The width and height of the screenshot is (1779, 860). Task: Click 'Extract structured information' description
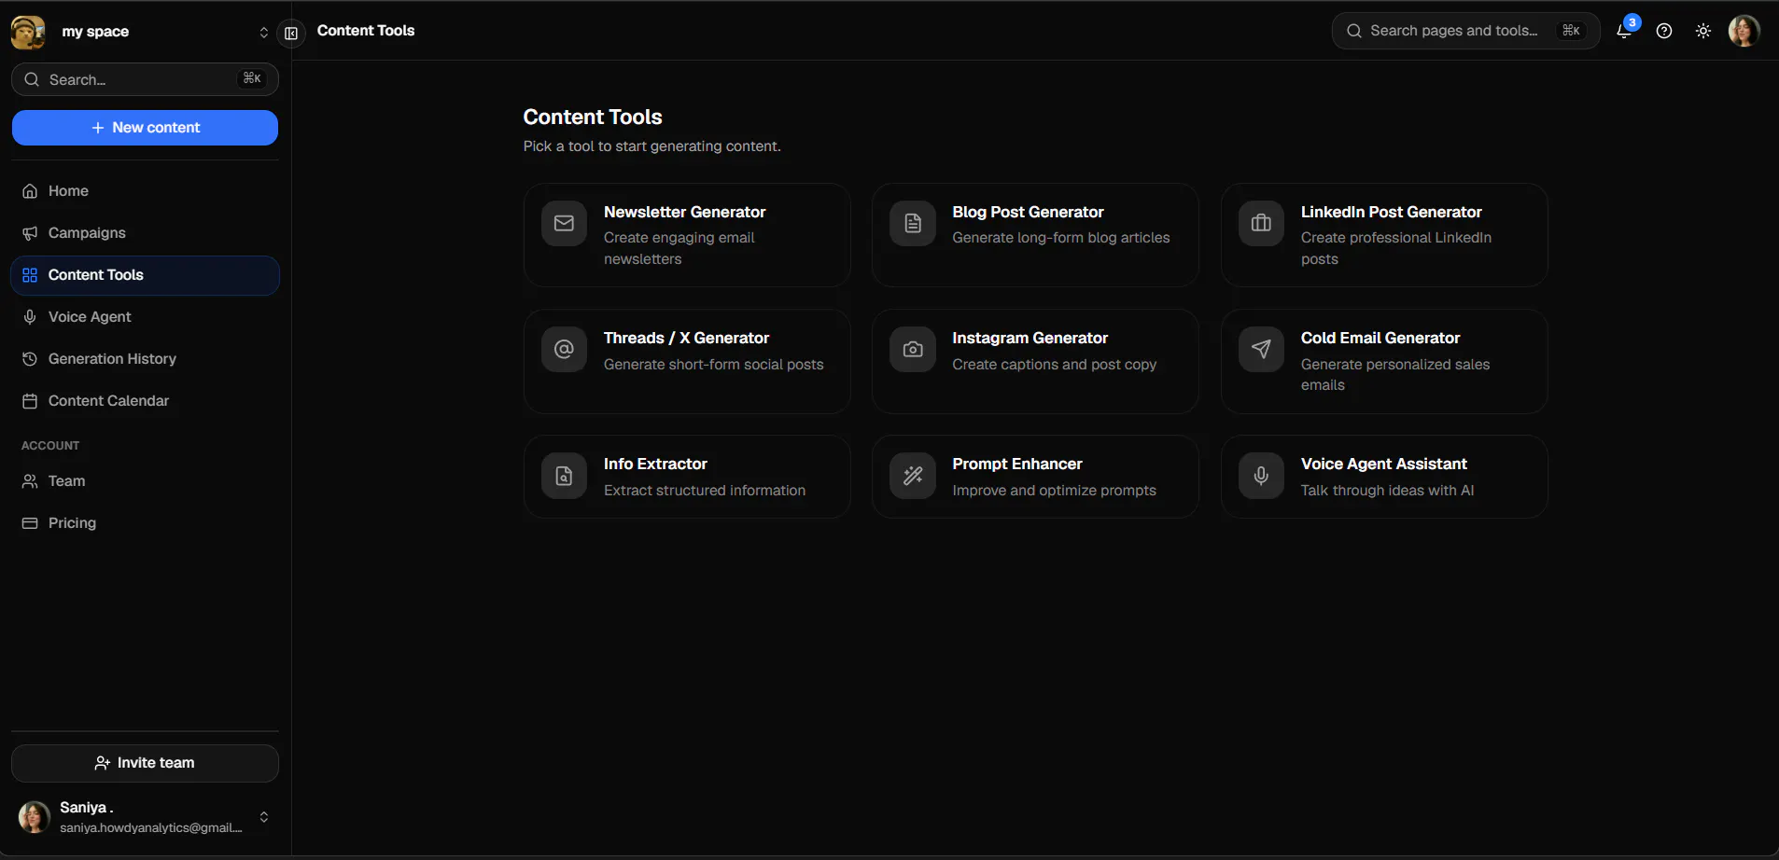click(x=705, y=491)
